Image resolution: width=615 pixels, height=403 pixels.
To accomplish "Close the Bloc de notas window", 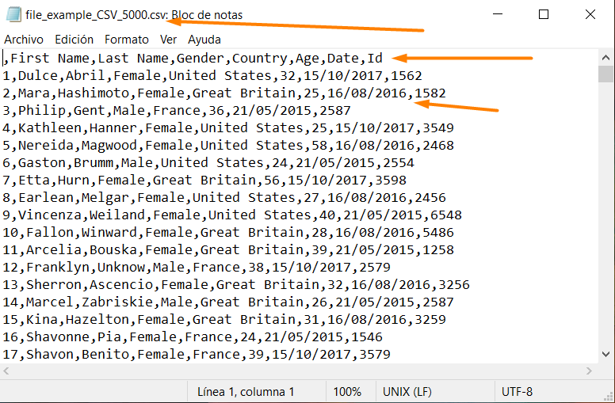I will (x=589, y=14).
